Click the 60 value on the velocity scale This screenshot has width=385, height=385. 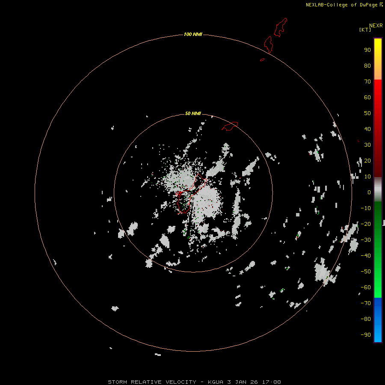tap(367, 98)
